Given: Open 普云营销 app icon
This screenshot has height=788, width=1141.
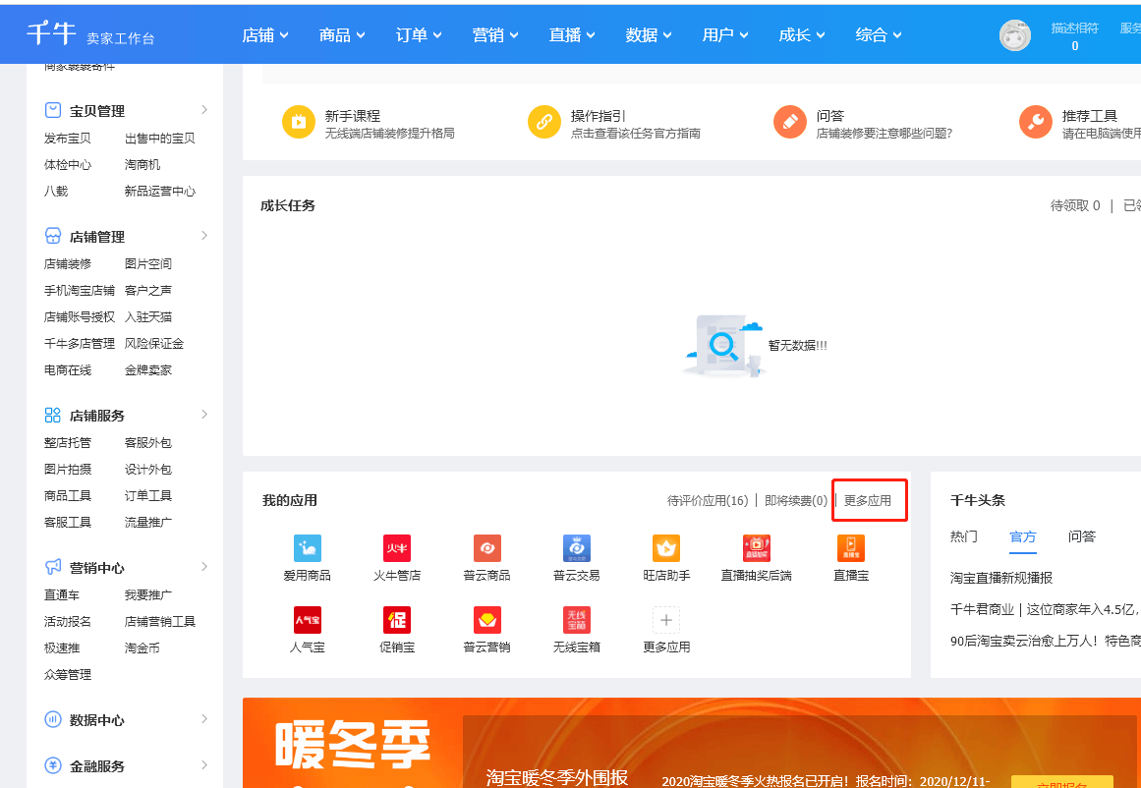Looking at the screenshot, I should click(486, 620).
